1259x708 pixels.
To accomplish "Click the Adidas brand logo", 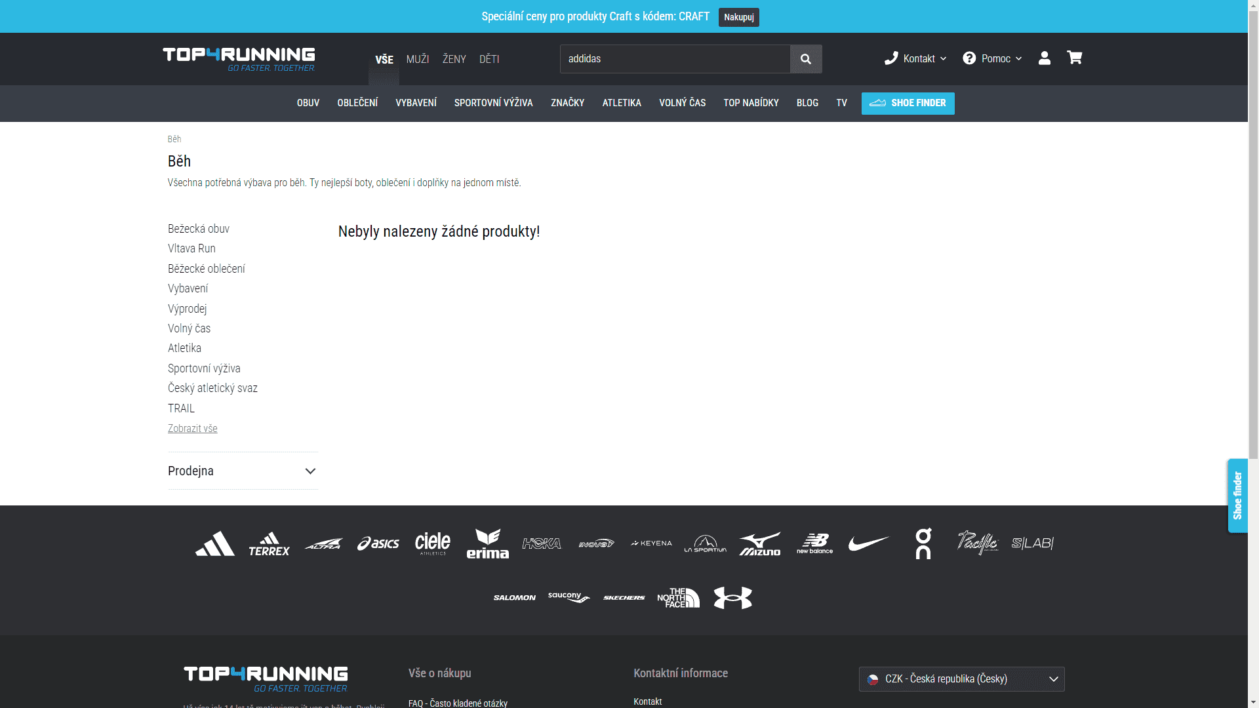I will (214, 543).
